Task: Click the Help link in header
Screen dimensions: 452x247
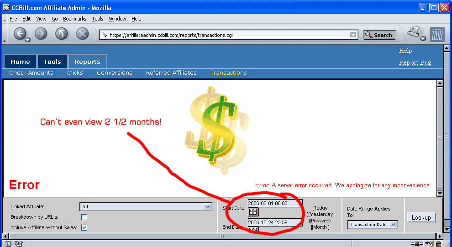Action: (405, 51)
